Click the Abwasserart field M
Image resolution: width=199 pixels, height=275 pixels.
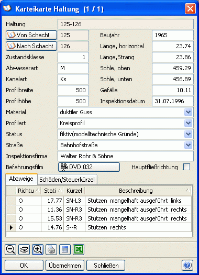point(73,68)
